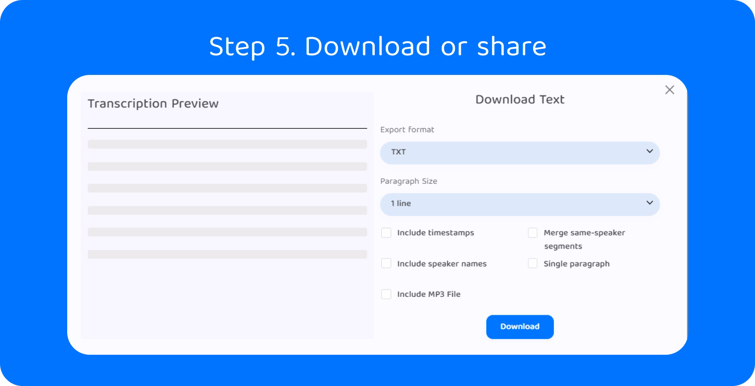Screen dimensions: 755x386
Task: Click the chevron arrow in Paragraph Size field
Action: [x=650, y=203]
